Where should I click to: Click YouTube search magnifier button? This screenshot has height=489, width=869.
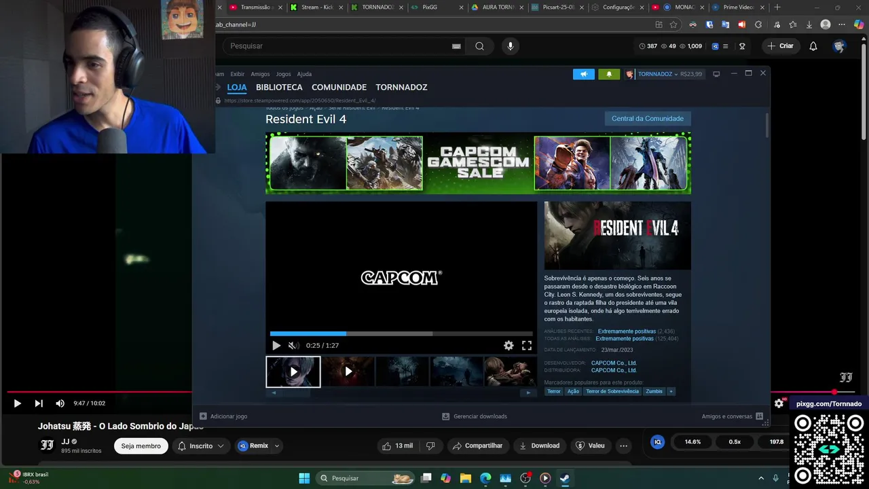[479, 46]
